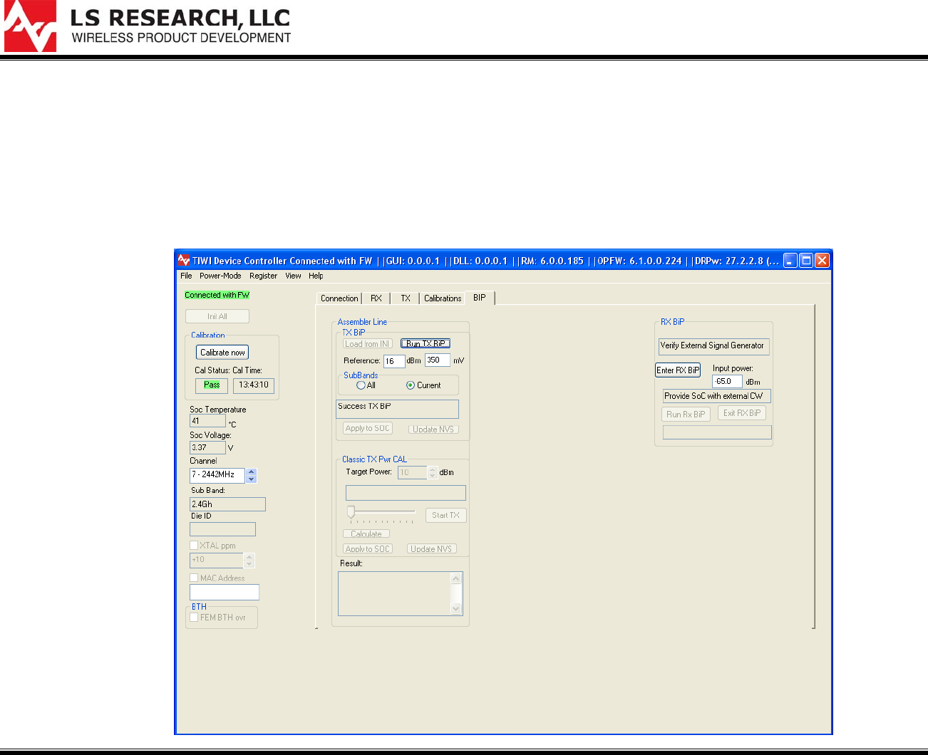Open the View menu
This screenshot has height=755, width=928.
pyautogui.click(x=293, y=276)
